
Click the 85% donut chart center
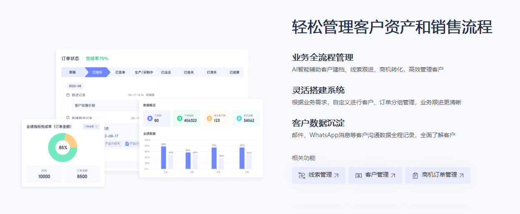[x=63, y=148]
